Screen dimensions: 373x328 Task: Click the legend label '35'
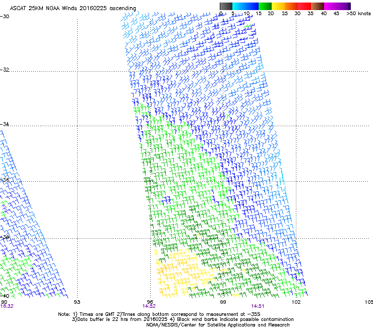(310, 14)
